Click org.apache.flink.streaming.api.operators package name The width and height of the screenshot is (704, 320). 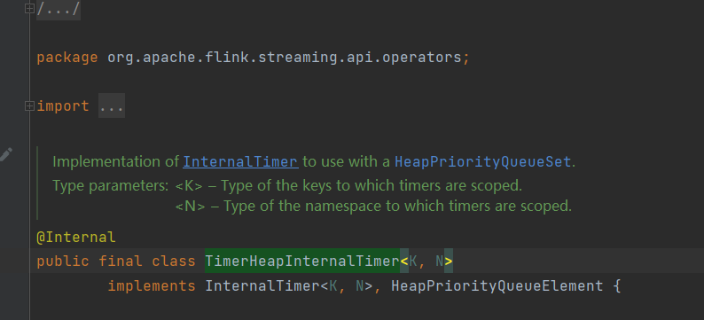click(285, 58)
